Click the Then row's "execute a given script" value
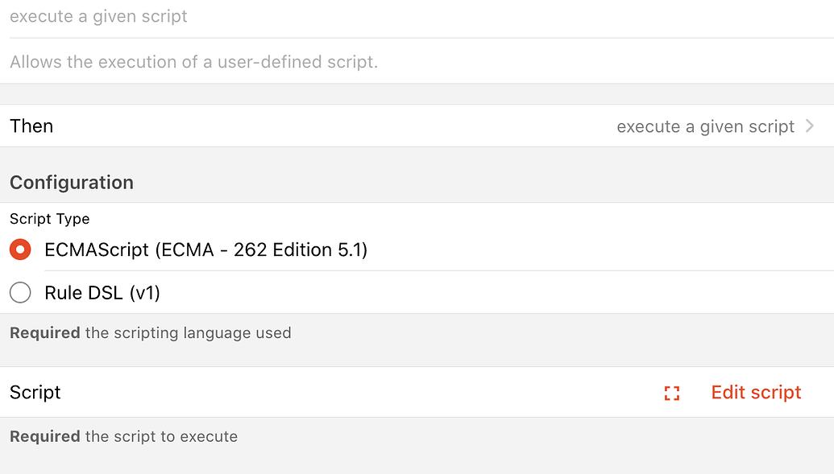The image size is (834, 474). tap(705, 127)
